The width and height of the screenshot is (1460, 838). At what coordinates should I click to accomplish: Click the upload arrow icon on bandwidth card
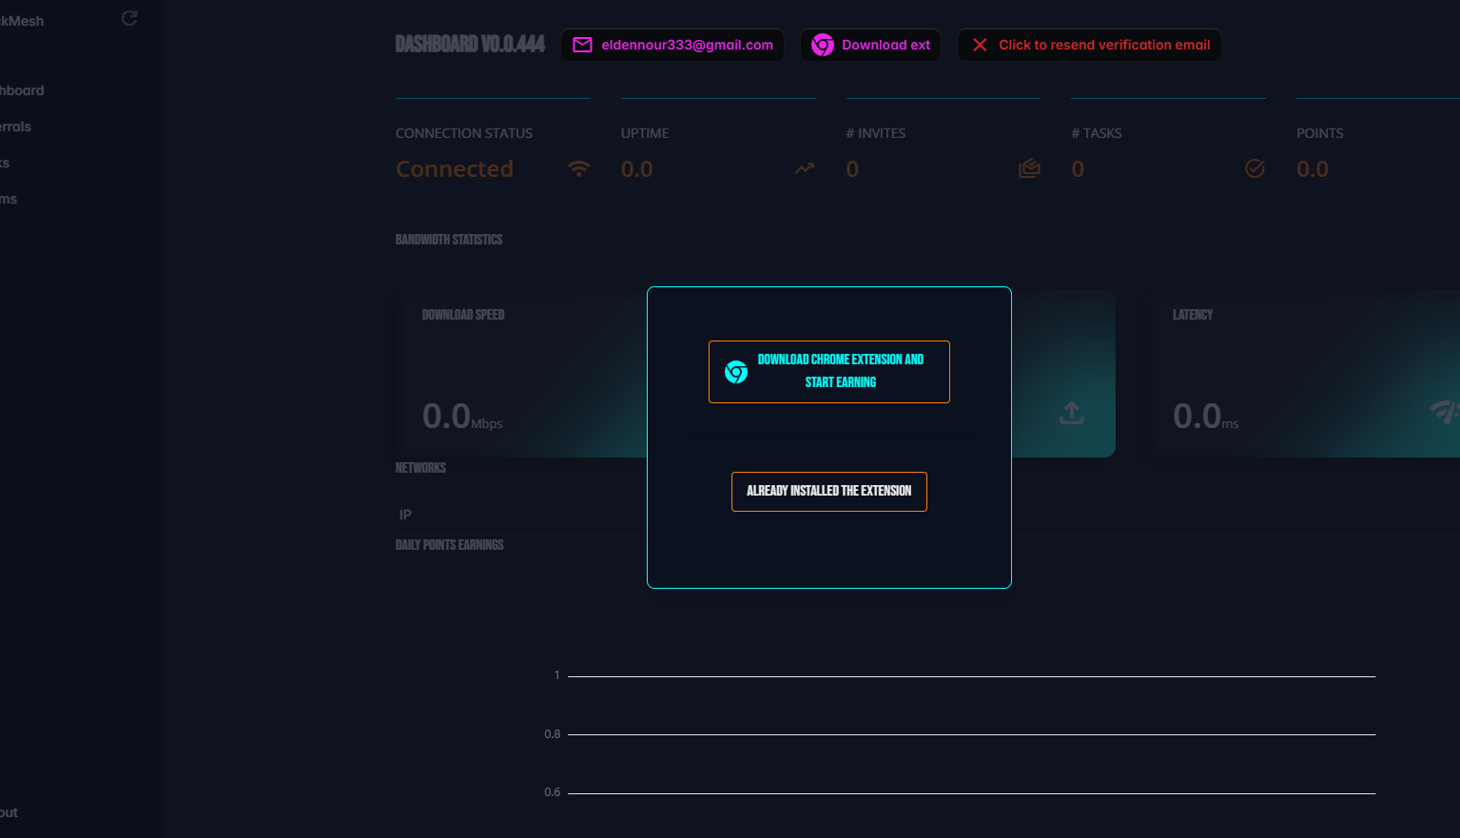coord(1072,413)
